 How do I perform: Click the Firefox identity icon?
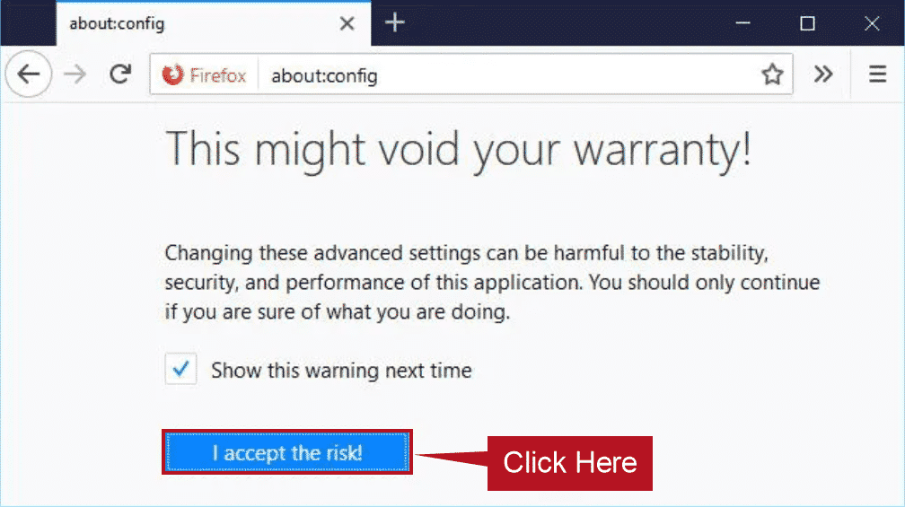click(x=172, y=74)
